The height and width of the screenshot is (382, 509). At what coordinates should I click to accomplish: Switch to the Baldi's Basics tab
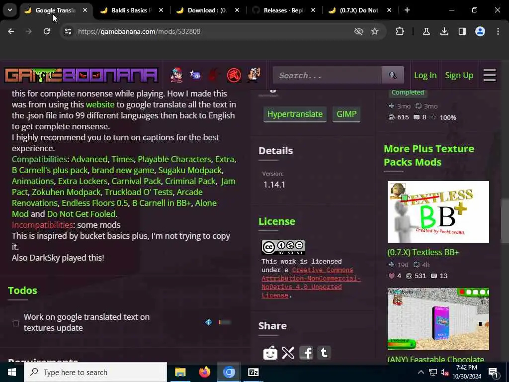(131, 10)
